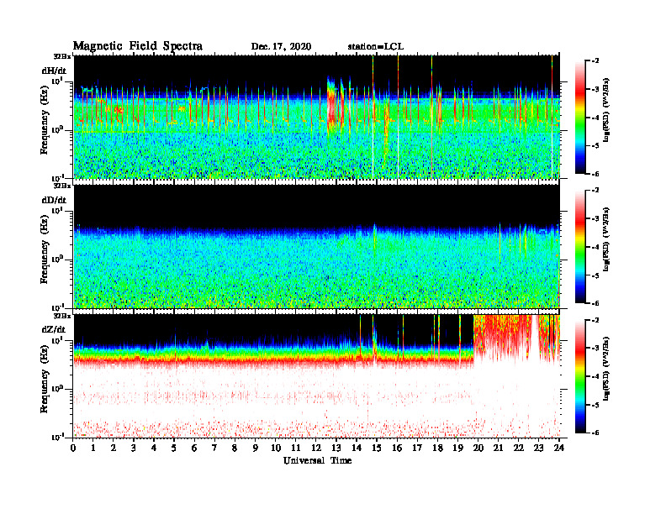Click the -5 label on the dZ/dt color bar
Viewport: 666px width, 514px height.
coord(595,405)
